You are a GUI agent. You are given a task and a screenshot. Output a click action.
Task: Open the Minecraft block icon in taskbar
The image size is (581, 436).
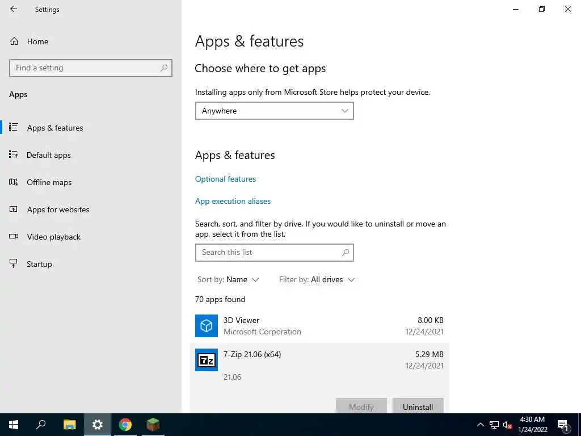pos(153,425)
